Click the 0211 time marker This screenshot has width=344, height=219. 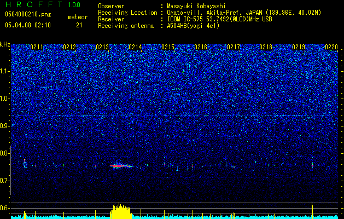pyautogui.click(x=37, y=47)
